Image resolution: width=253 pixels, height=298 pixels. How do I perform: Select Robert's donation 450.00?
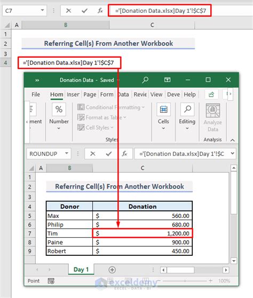143,251
